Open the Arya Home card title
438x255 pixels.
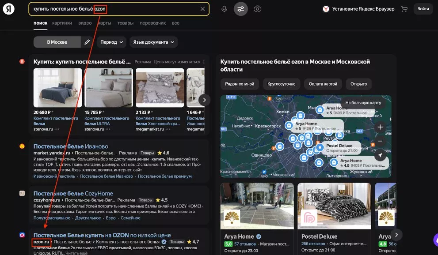coord(239,236)
